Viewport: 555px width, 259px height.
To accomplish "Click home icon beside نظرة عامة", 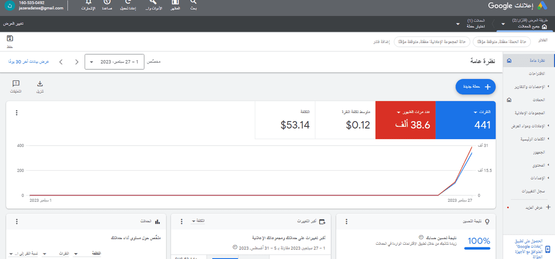I will click(x=509, y=61).
